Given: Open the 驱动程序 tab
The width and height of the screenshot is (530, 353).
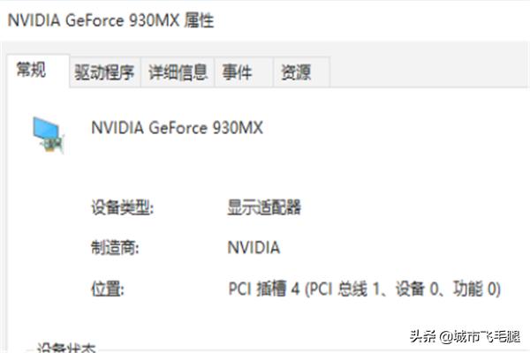Looking at the screenshot, I should pyautogui.click(x=104, y=72).
